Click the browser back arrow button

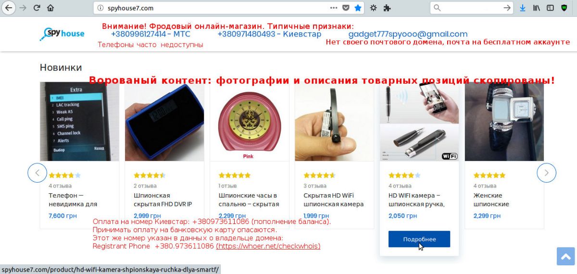[x=8, y=8]
